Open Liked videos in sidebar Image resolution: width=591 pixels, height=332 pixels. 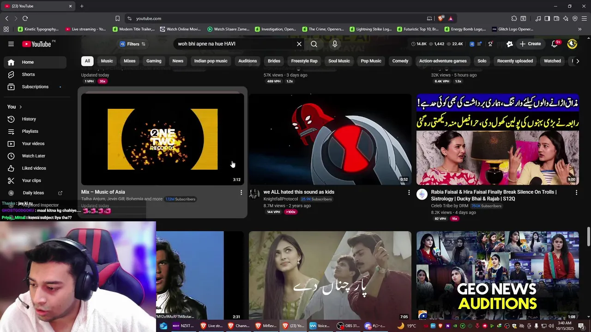coord(35,168)
